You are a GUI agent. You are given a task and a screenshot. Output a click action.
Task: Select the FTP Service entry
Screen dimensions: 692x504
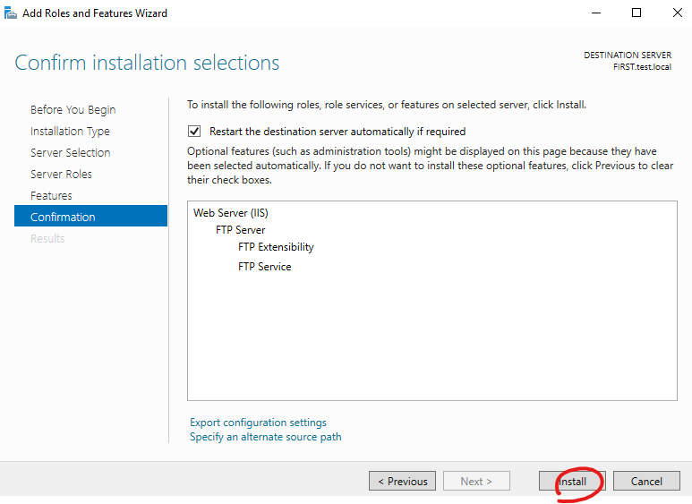coord(265,267)
